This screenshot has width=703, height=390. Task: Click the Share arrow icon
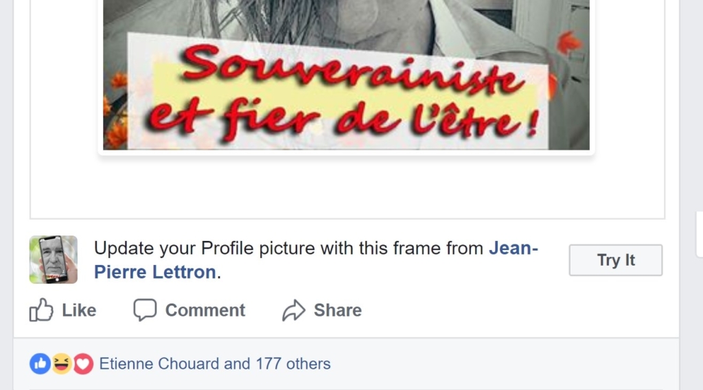pyautogui.click(x=293, y=311)
